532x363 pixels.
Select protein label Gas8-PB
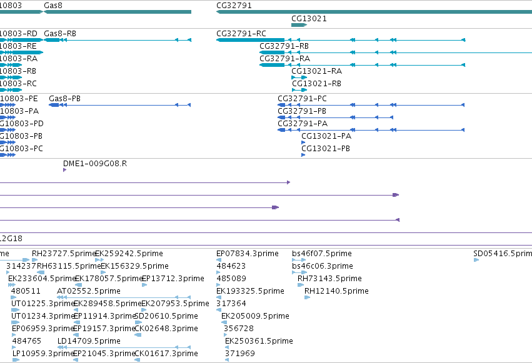tap(64, 99)
